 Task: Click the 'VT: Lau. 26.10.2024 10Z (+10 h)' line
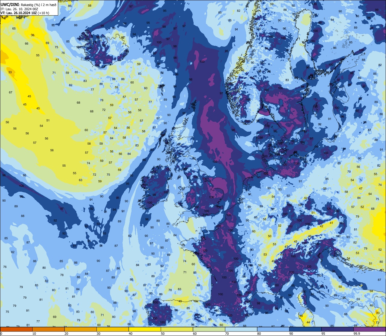[25, 13]
